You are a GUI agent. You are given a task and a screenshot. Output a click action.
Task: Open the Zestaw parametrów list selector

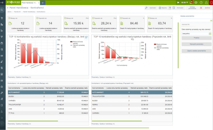(x=210, y=20)
